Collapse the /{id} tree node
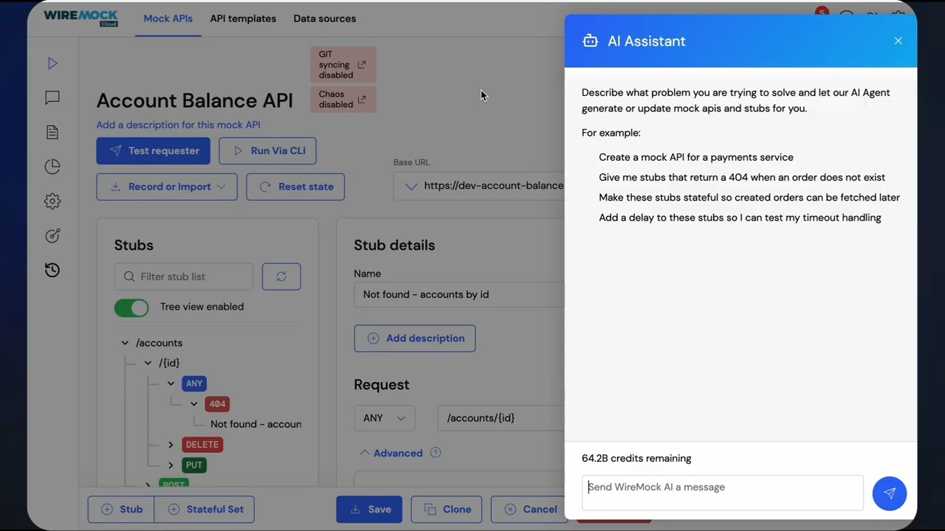Image resolution: width=945 pixels, height=531 pixels. (x=148, y=363)
